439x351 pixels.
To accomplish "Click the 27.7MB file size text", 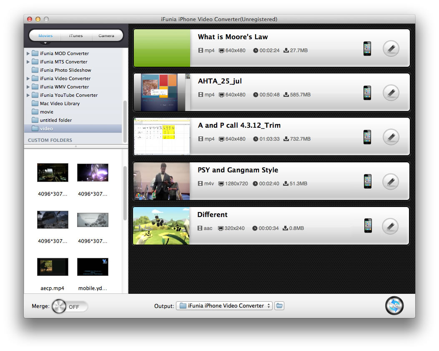I will point(299,50).
